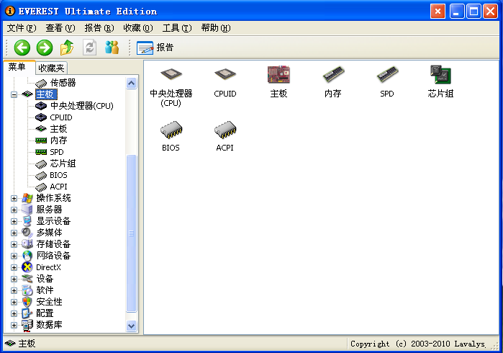503x353 pixels.
Task: Switch to the 收藏夹 tab
Action: tap(51, 68)
